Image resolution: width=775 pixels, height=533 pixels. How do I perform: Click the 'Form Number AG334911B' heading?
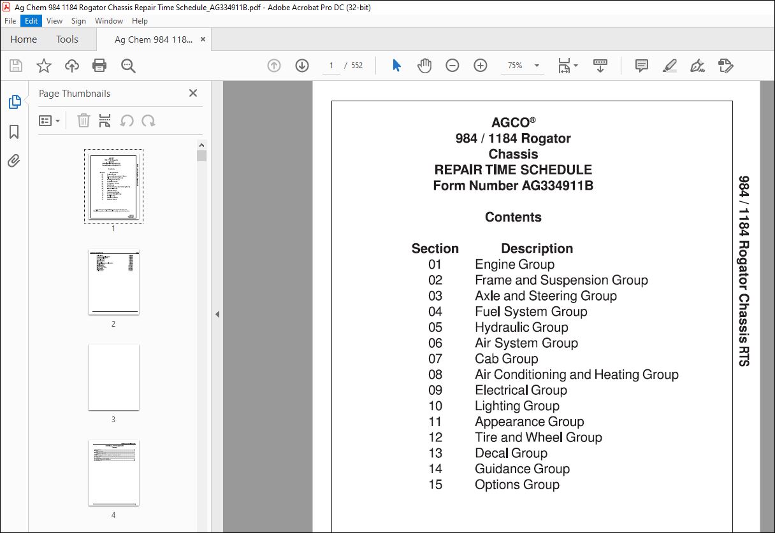513,186
